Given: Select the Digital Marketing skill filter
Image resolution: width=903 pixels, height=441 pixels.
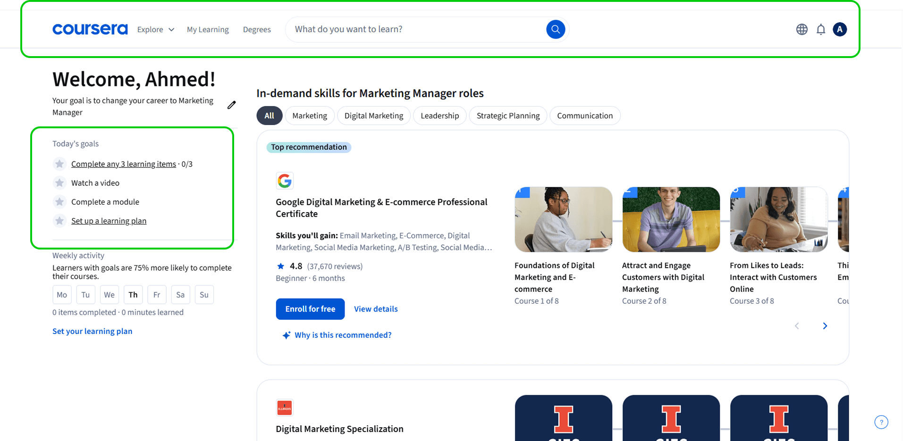Looking at the screenshot, I should [374, 116].
